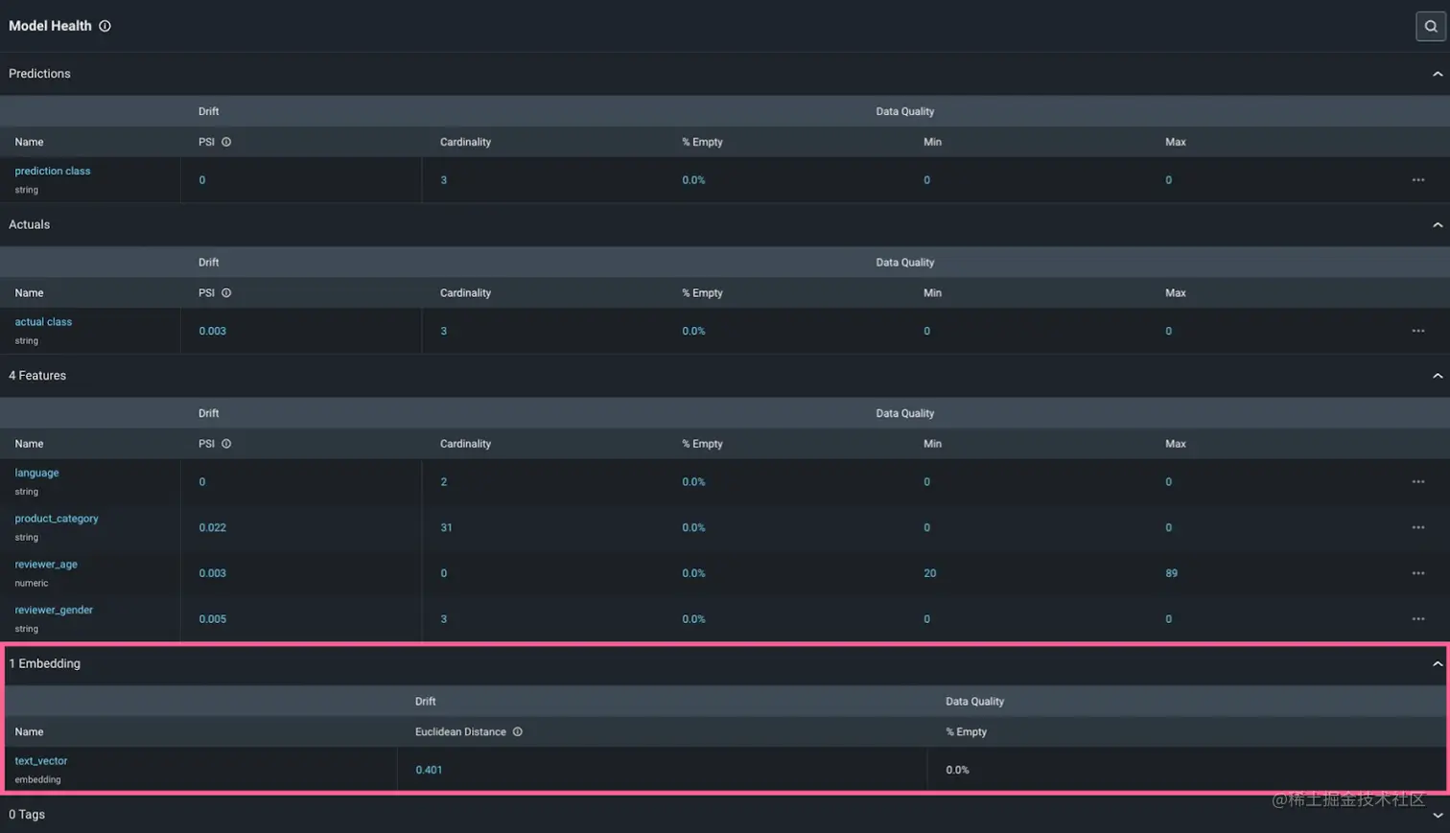Collapse the Predictions section
1450x833 pixels.
click(1437, 74)
